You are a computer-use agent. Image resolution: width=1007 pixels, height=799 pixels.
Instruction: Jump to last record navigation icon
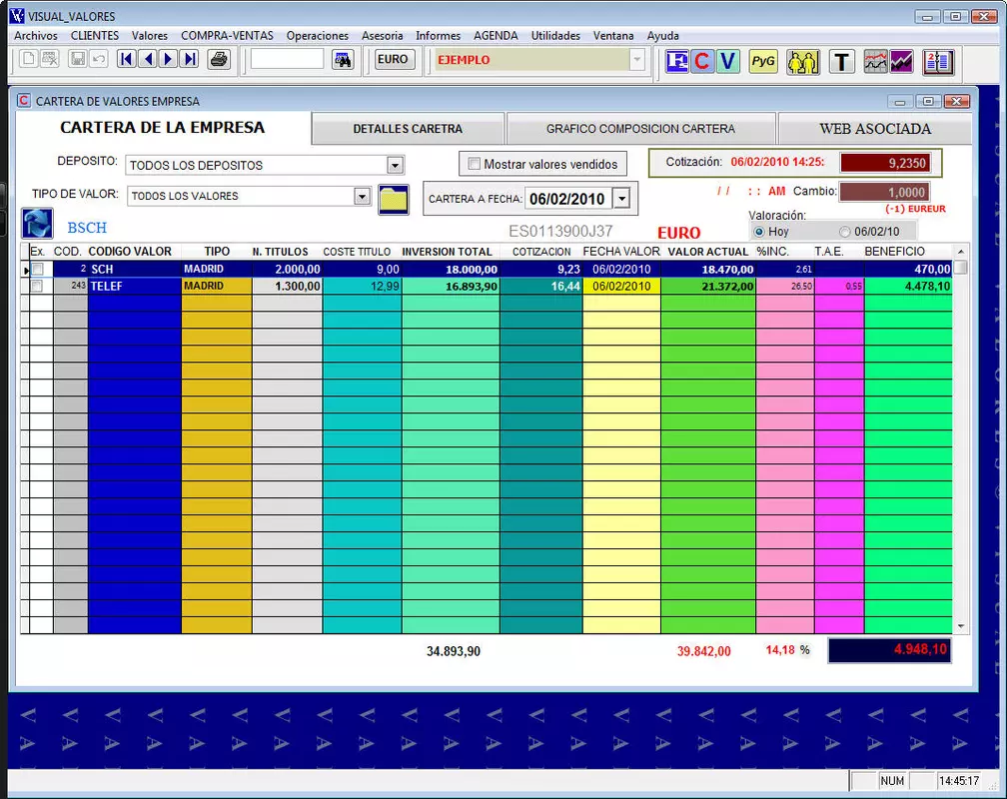tap(190, 60)
